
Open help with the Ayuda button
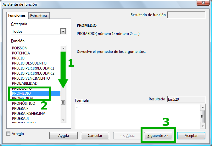[64, 136]
